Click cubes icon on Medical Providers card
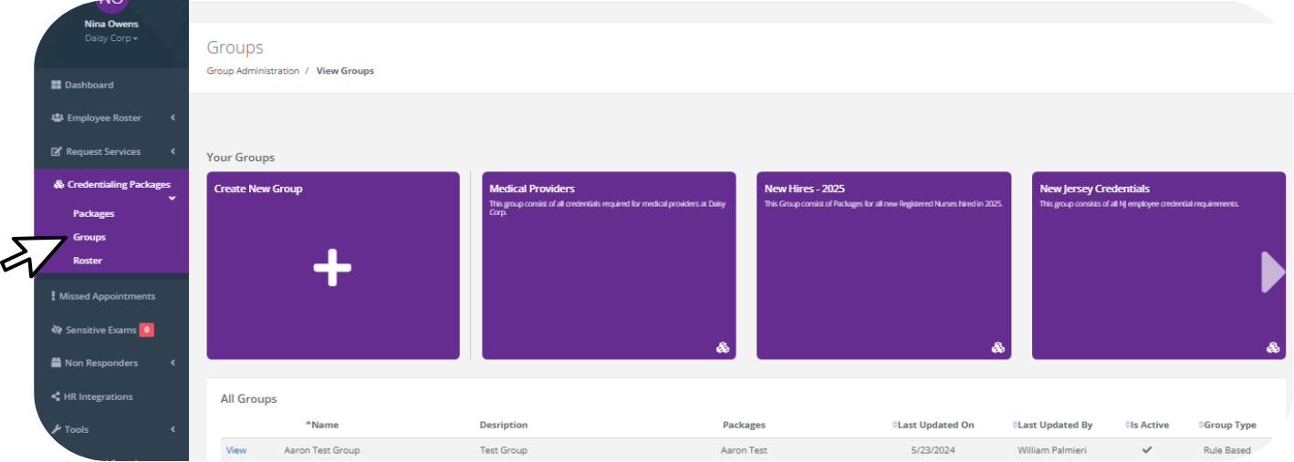Screen dimensions: 1294x462 tap(723, 347)
